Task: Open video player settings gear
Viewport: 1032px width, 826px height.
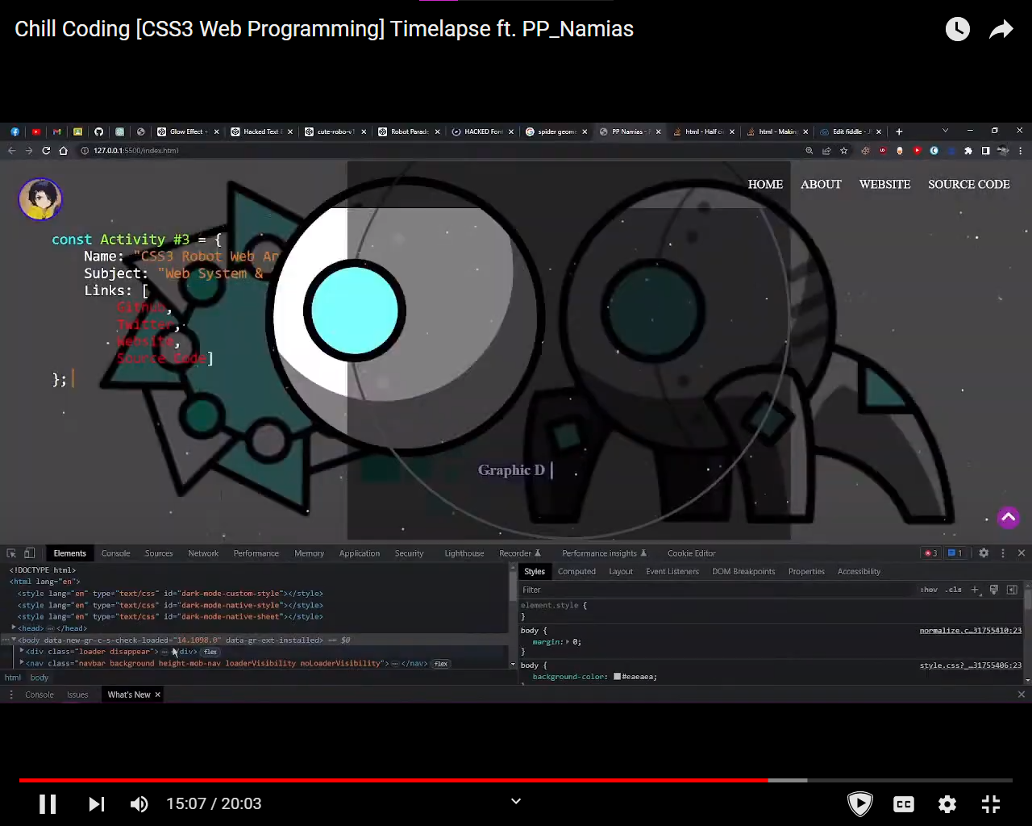Action: (947, 804)
